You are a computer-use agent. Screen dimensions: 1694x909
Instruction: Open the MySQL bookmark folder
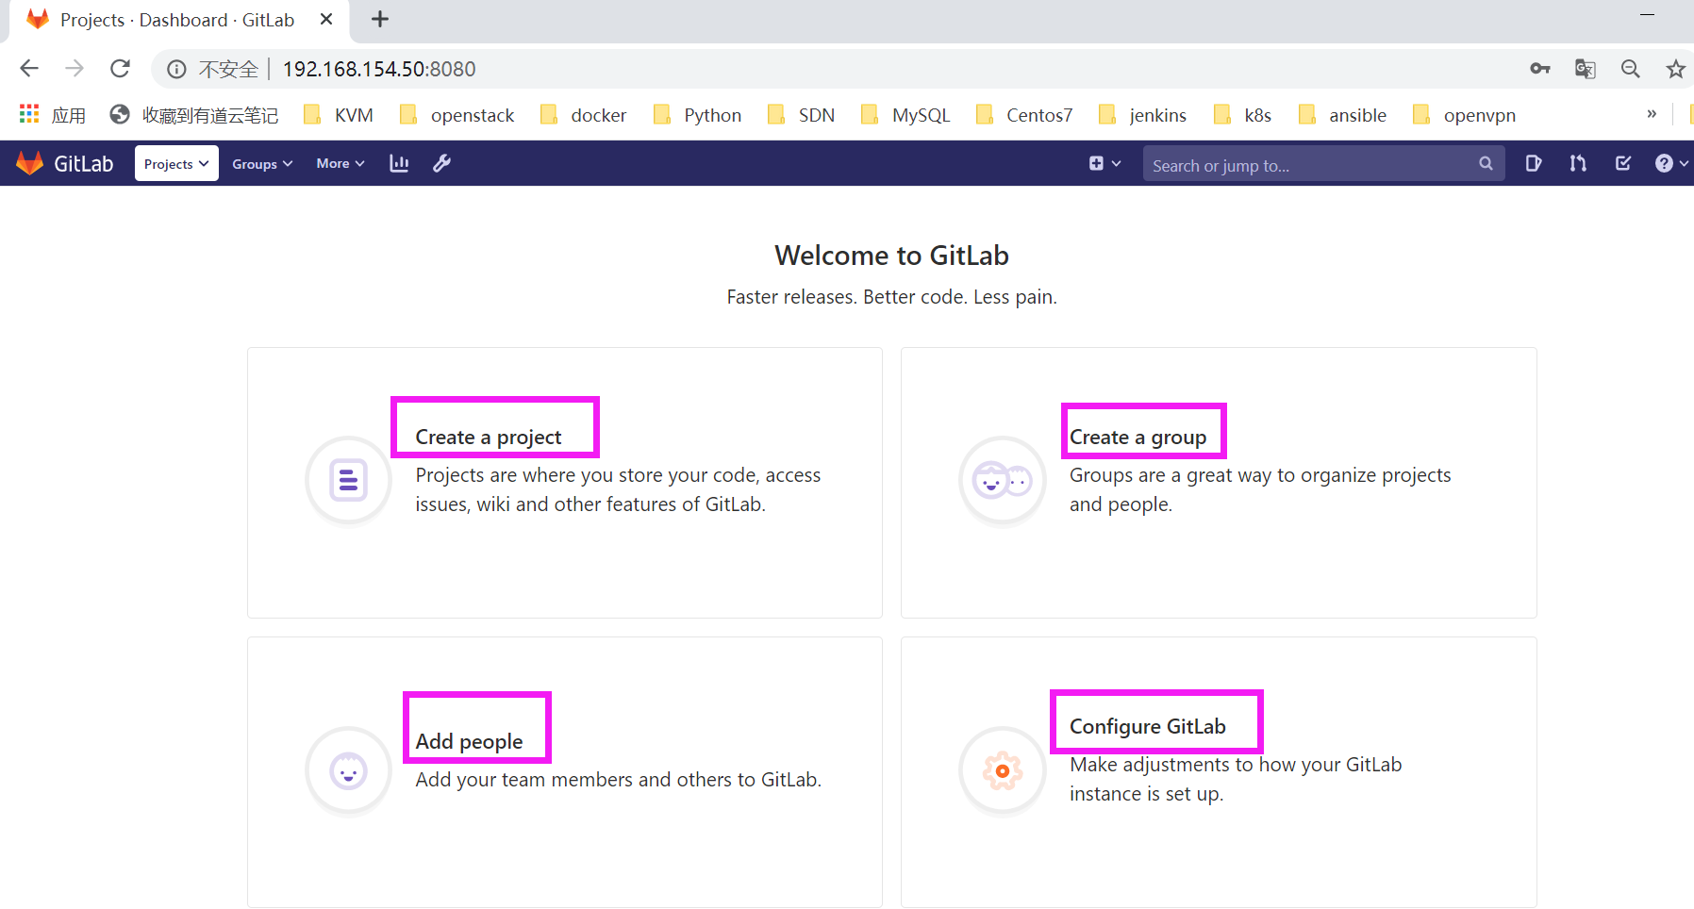(x=905, y=115)
